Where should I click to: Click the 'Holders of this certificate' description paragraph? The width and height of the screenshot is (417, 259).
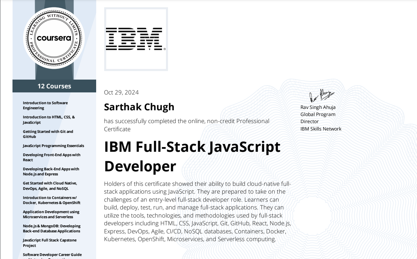pos(198,212)
